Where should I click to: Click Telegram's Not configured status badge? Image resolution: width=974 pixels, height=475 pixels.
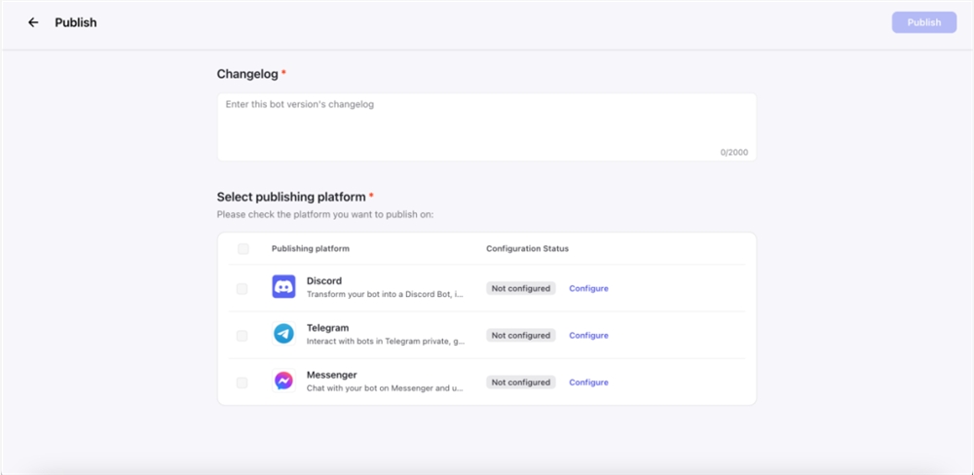coord(520,335)
